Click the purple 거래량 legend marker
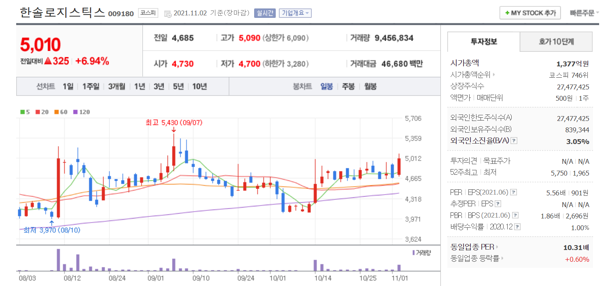606x286 pixels. click(413, 252)
